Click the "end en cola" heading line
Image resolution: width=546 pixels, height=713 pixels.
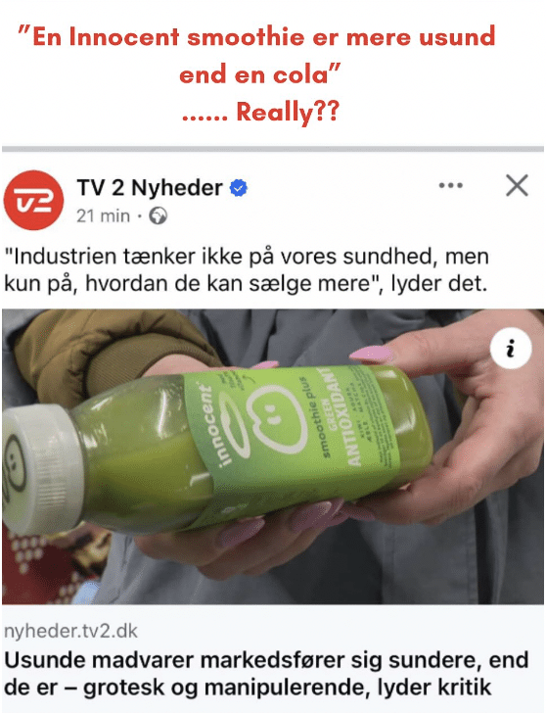(x=260, y=74)
